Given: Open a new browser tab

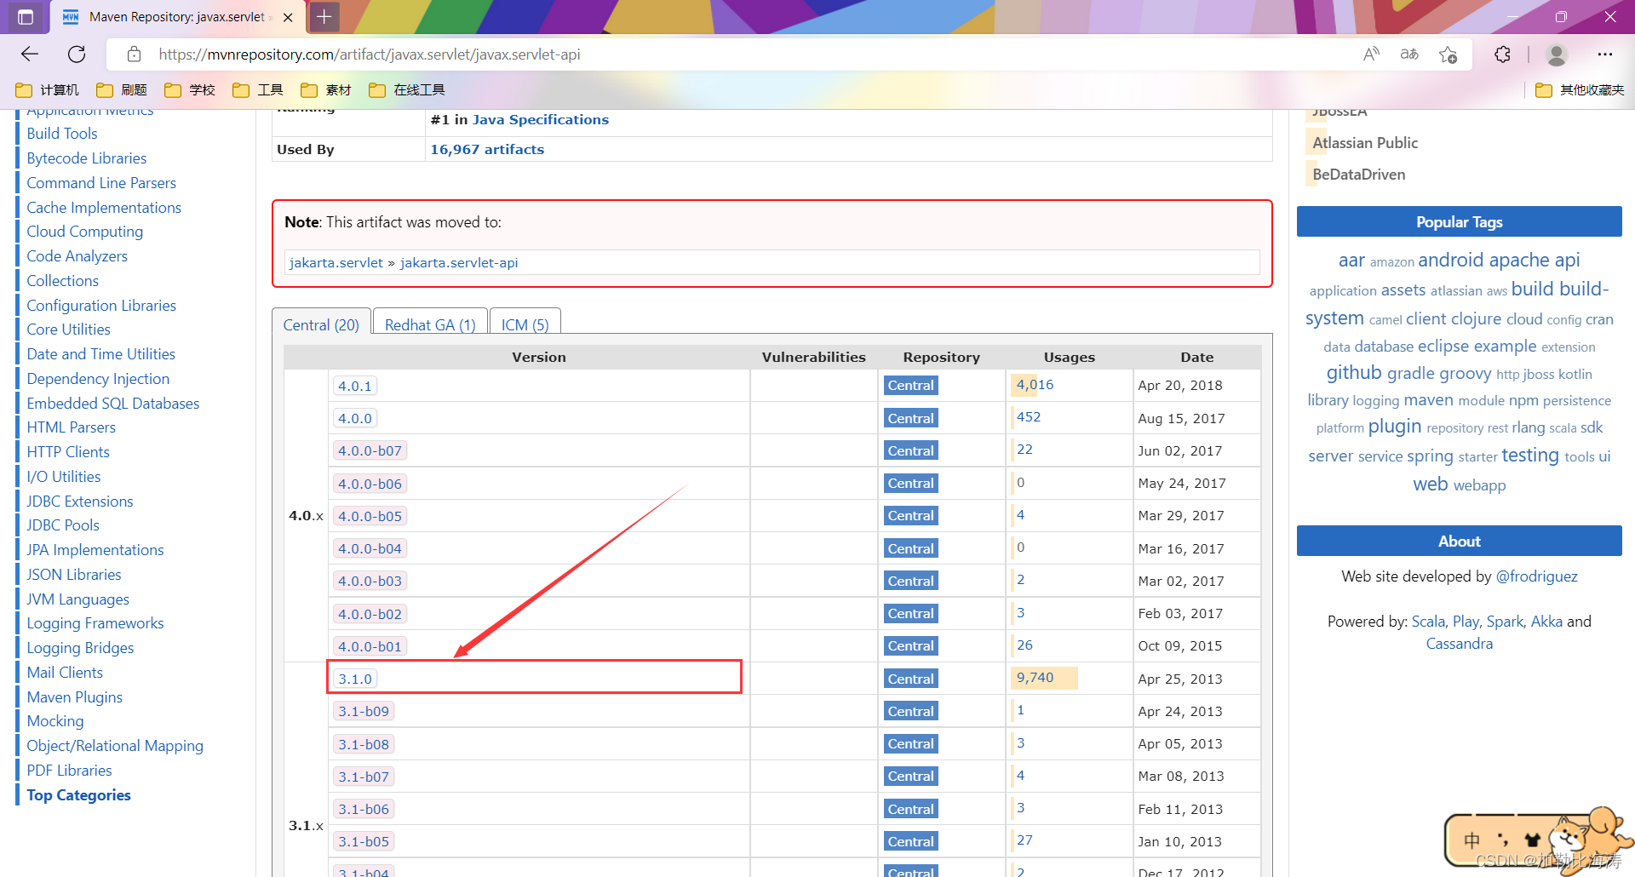Looking at the screenshot, I should (x=324, y=16).
